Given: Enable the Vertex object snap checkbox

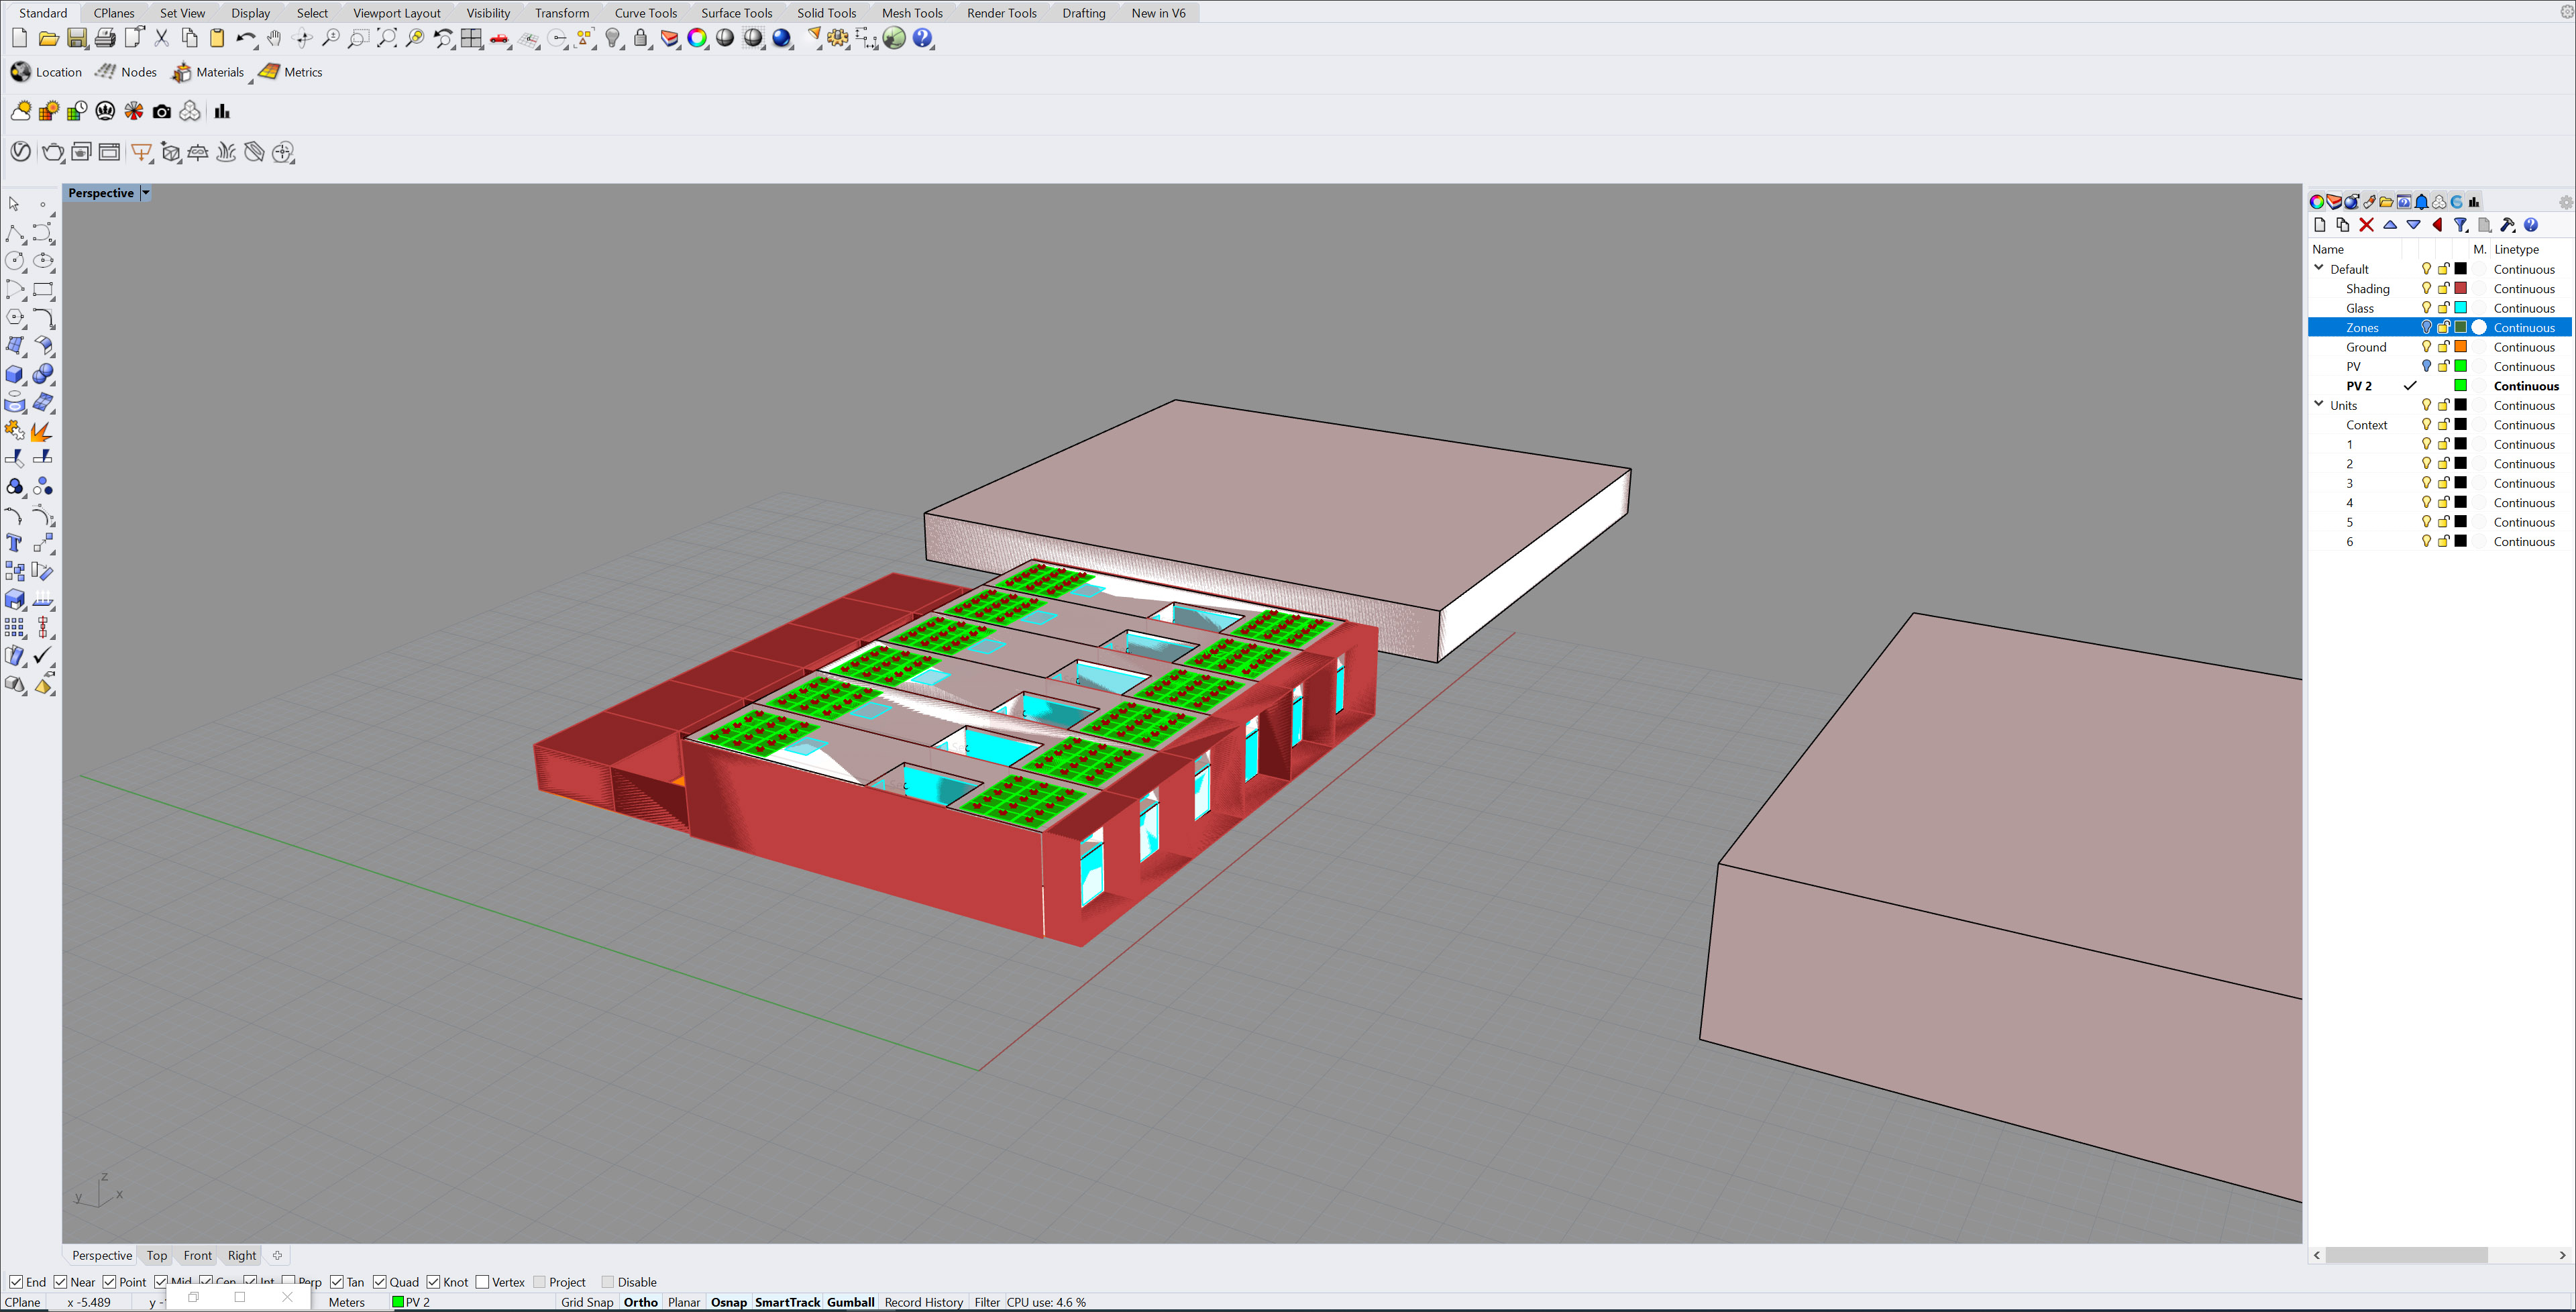Looking at the screenshot, I should (x=482, y=1282).
